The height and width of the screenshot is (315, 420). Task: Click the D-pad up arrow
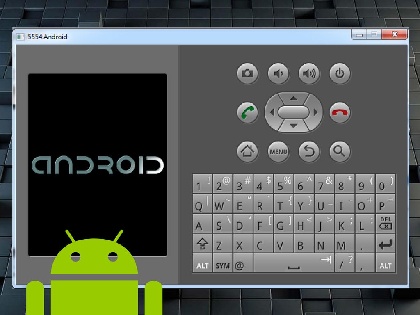point(294,98)
